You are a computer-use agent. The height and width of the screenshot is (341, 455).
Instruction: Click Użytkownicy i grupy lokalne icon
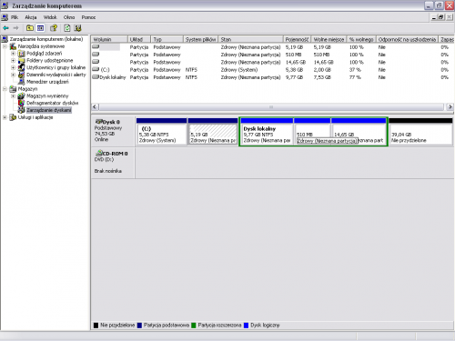21,67
